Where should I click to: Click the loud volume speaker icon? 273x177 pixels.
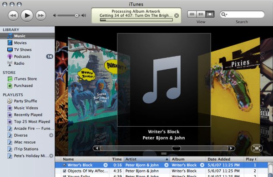pyautogui.click(x=84, y=15)
